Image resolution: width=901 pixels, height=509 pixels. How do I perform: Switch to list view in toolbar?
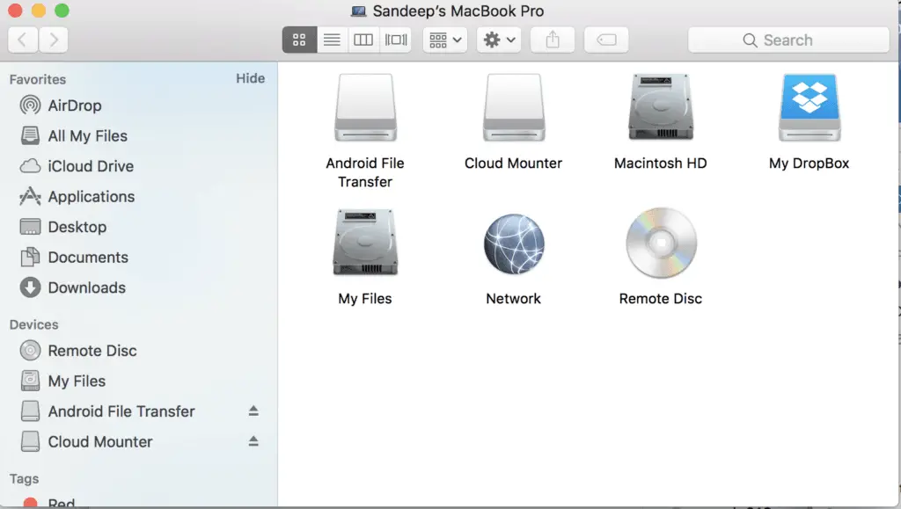(332, 40)
